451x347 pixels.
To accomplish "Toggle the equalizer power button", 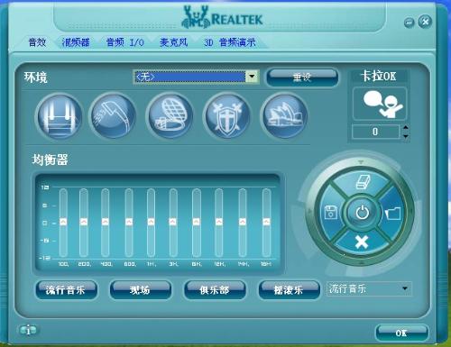I will (x=363, y=213).
